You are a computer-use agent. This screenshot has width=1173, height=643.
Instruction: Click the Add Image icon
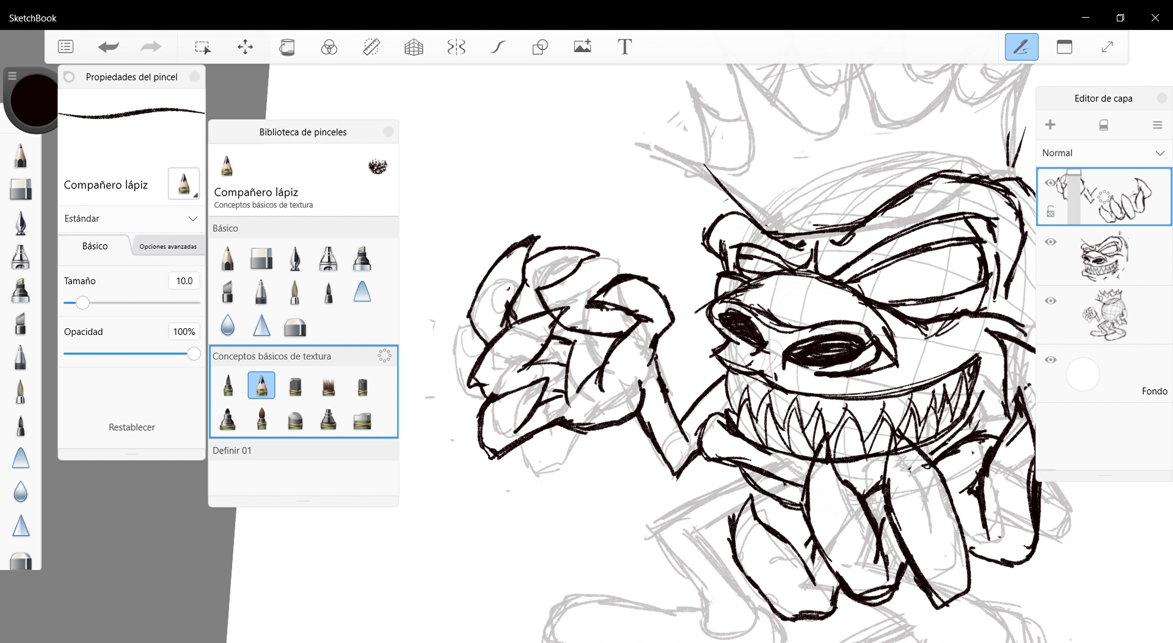coord(582,47)
